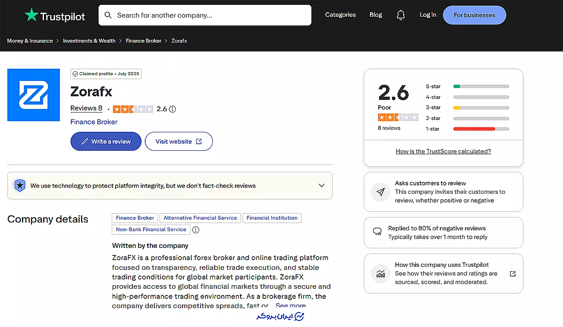Click the 8 reviews text in score card
The height and width of the screenshot is (327, 563).
pos(389,128)
